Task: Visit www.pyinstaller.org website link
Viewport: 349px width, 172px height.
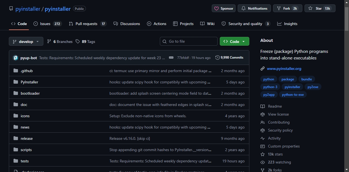Action: (x=284, y=69)
